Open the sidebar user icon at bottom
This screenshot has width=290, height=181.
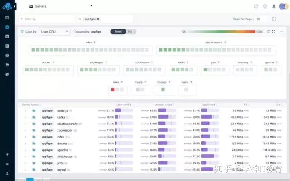pos(7,174)
